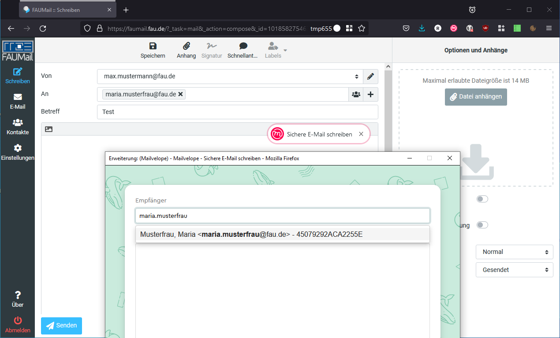Open the Von sender address dropdown
Image resolution: width=560 pixels, height=338 pixels.
pos(230,77)
